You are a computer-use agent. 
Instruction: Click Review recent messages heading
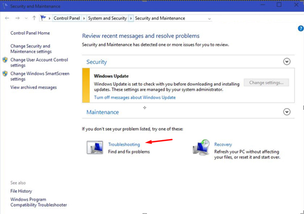point(141,36)
